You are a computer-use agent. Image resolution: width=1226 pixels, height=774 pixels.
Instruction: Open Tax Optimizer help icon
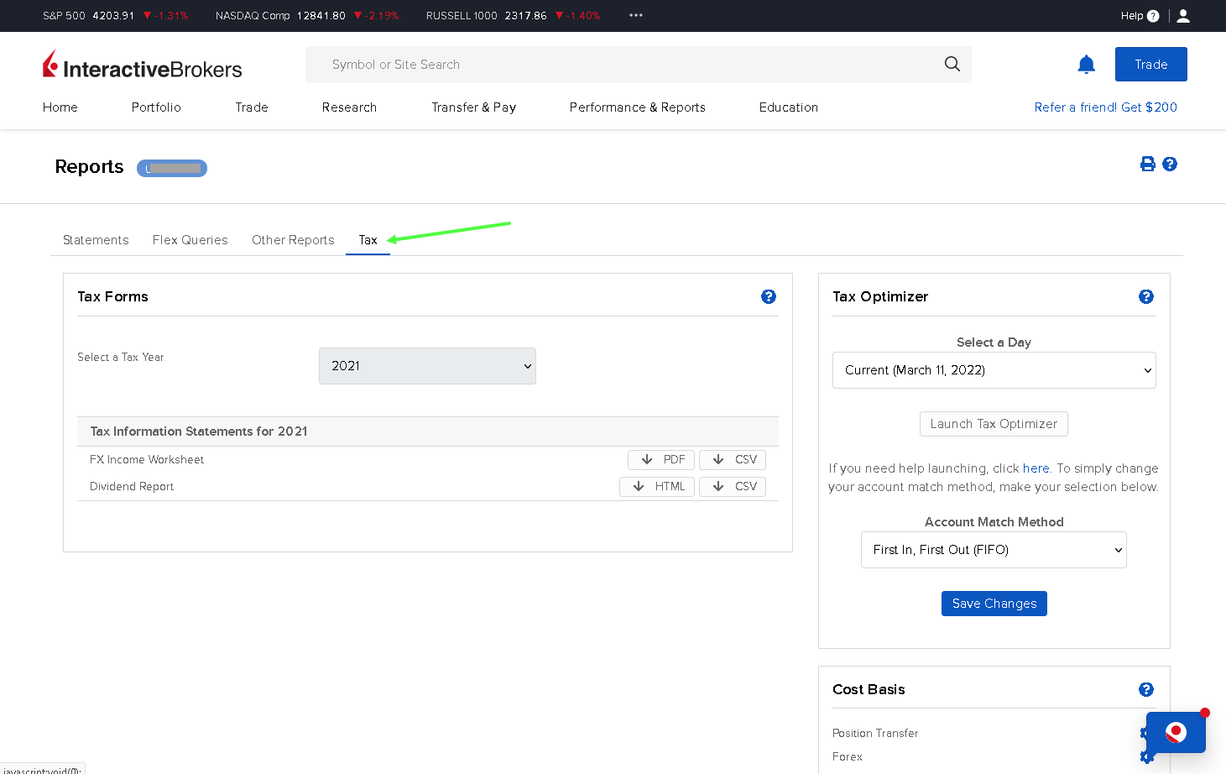pos(1146,296)
